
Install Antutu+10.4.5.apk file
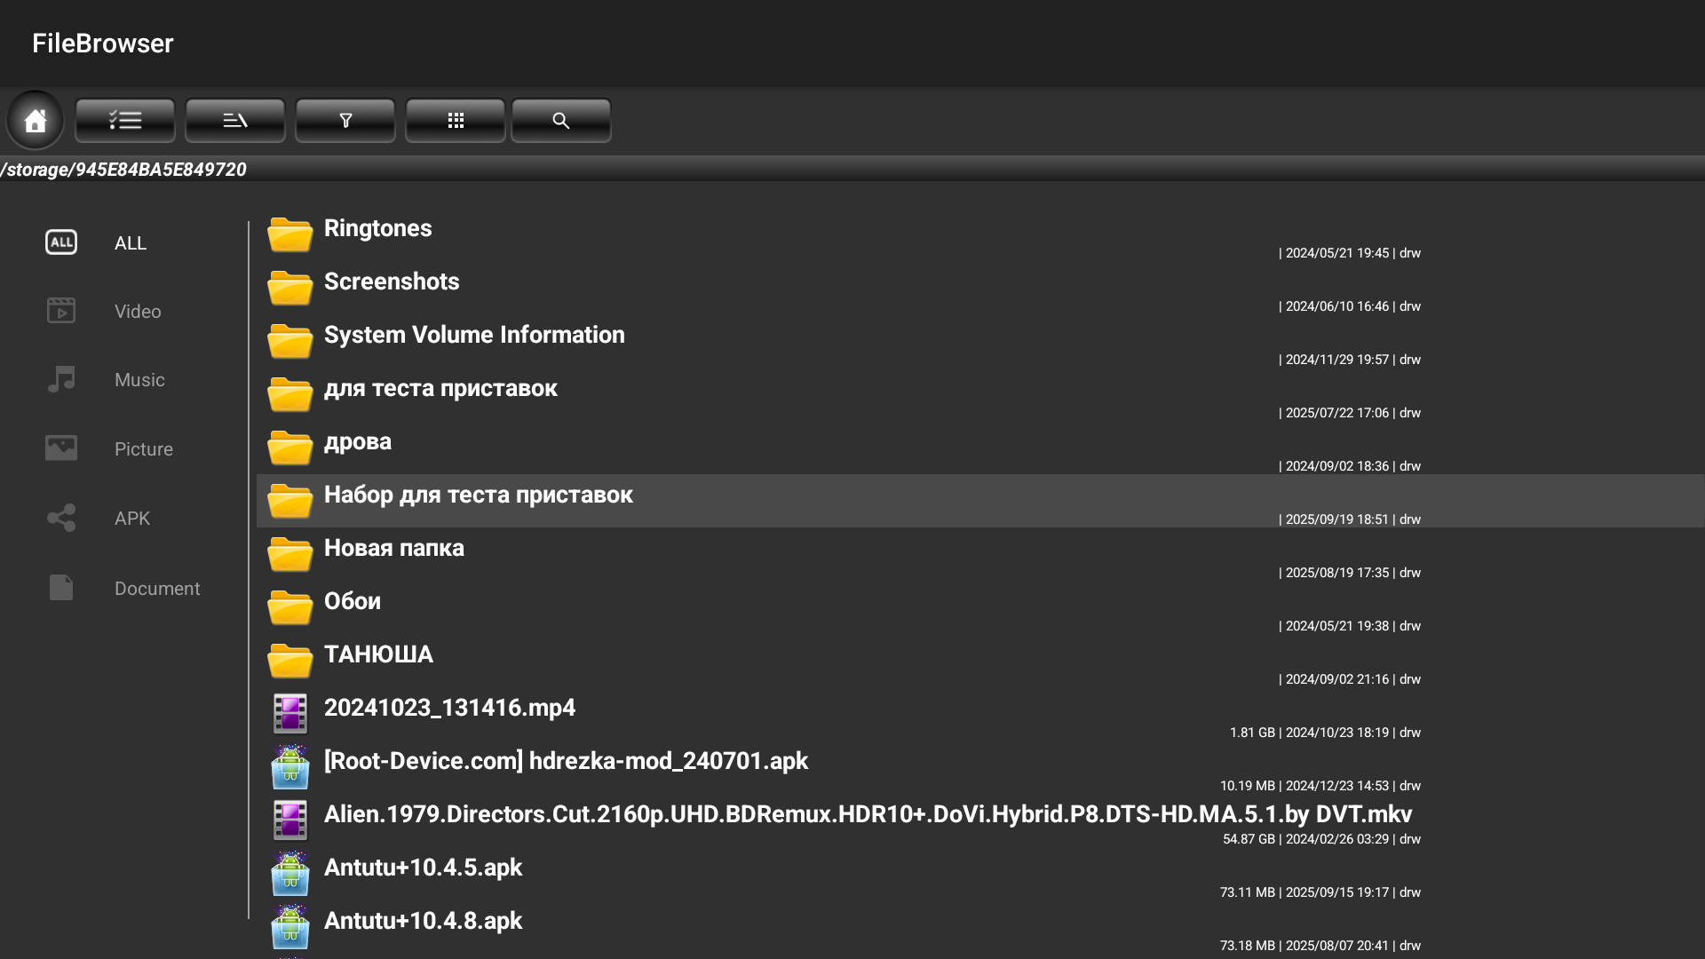[x=423, y=868]
